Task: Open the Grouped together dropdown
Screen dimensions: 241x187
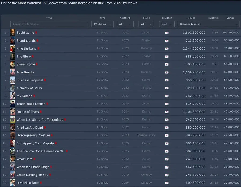Action: click(208, 24)
